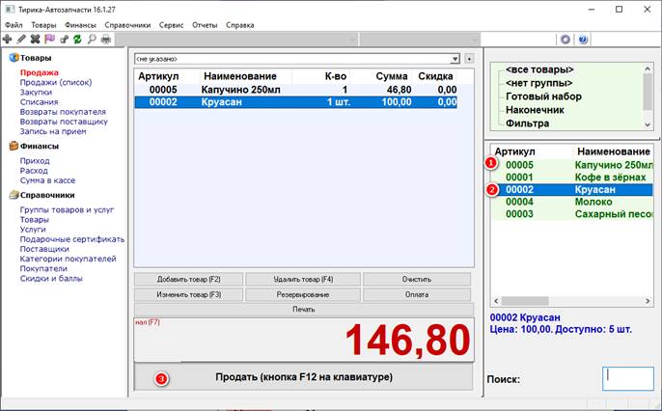Open Подарочные сертификаты in sidebar
662x411 pixels.
[72, 239]
